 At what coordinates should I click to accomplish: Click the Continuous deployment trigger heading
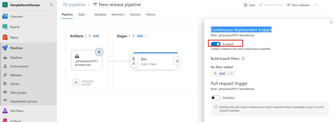click(x=241, y=30)
